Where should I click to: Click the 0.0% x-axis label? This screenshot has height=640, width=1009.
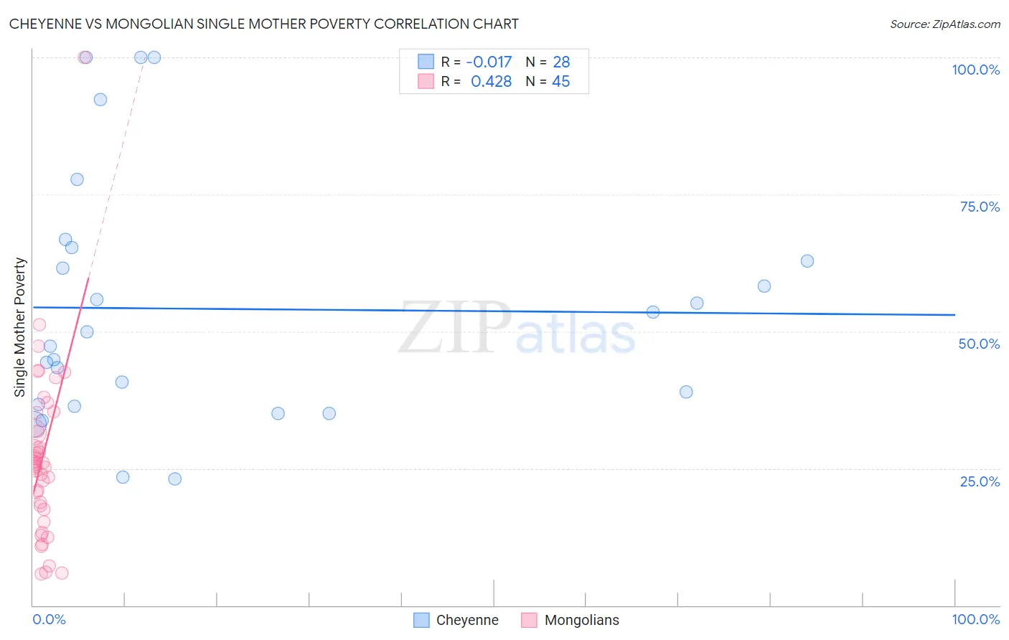click(49, 619)
